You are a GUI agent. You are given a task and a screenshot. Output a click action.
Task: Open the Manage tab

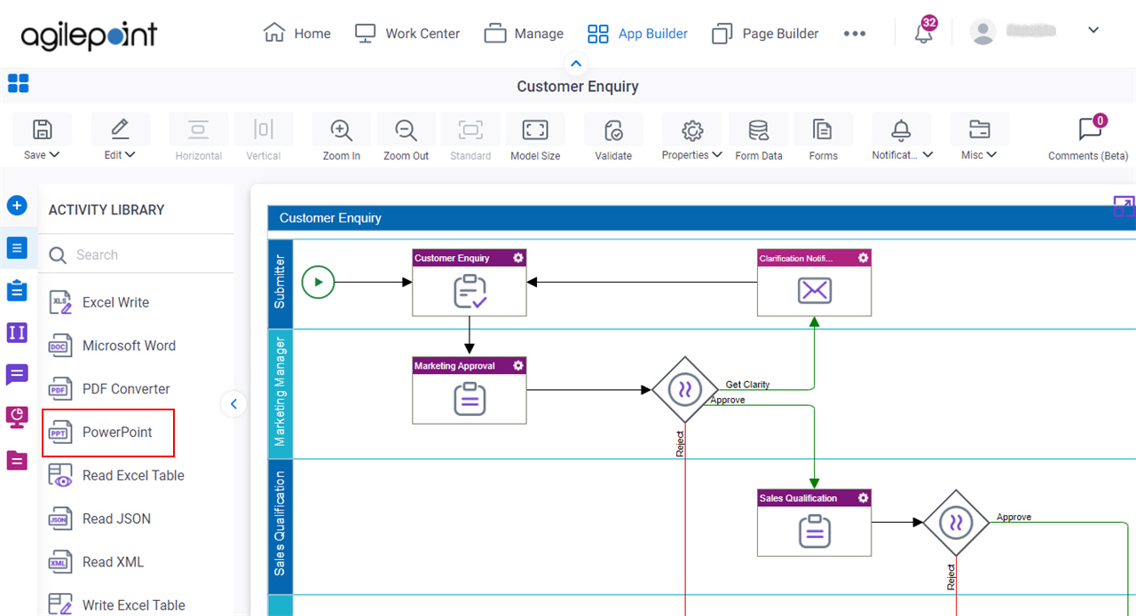point(524,34)
